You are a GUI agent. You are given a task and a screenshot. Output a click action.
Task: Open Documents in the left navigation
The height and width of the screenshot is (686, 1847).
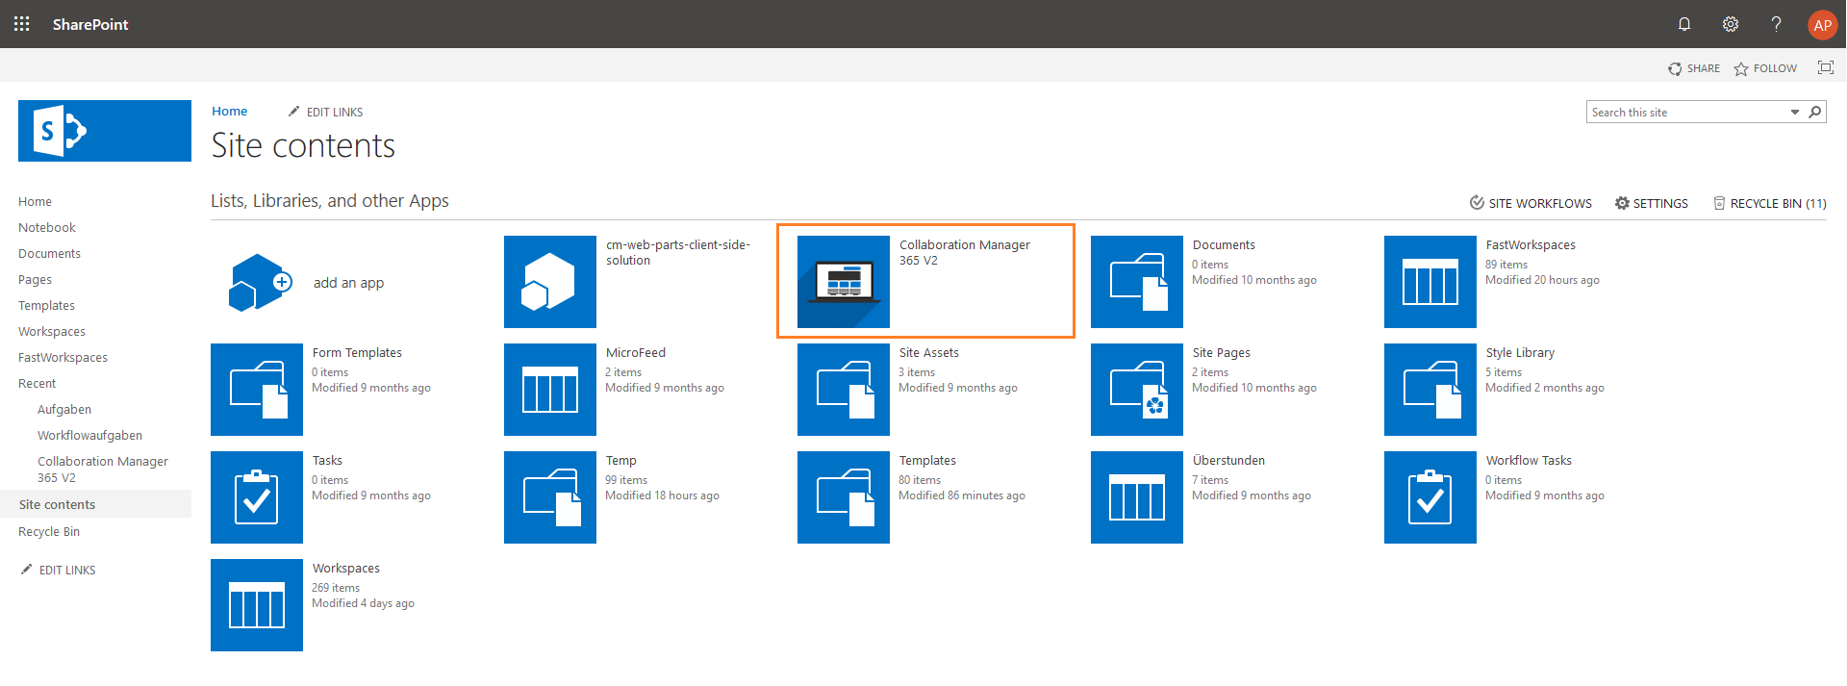[x=49, y=254]
